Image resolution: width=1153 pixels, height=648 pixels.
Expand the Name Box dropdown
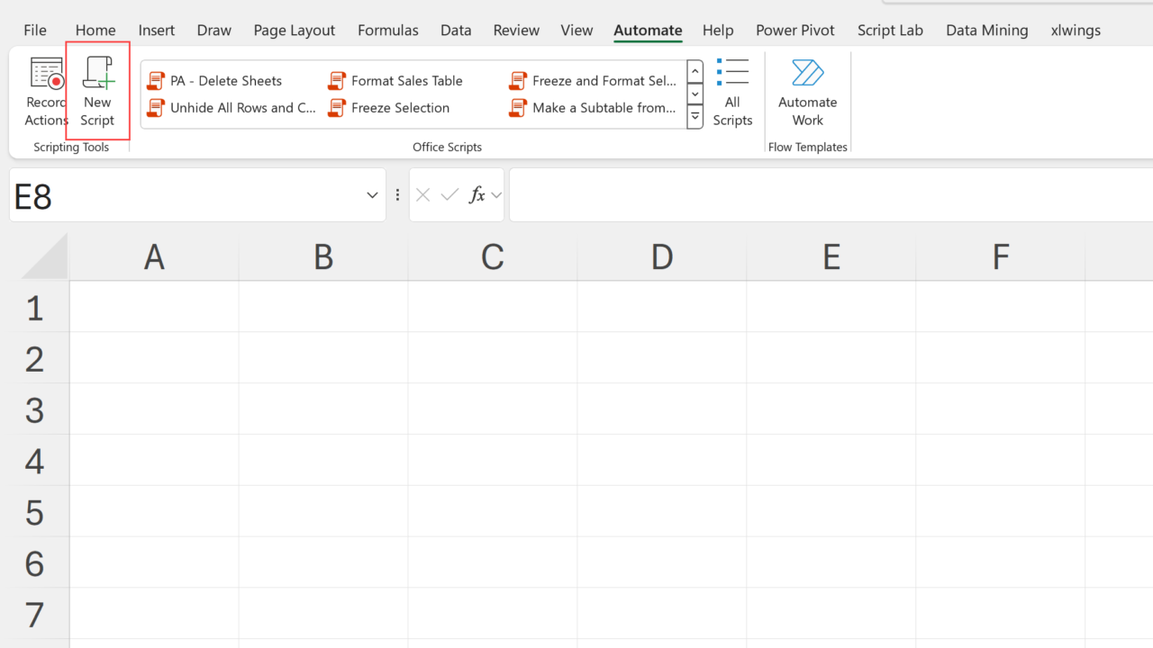[372, 195]
